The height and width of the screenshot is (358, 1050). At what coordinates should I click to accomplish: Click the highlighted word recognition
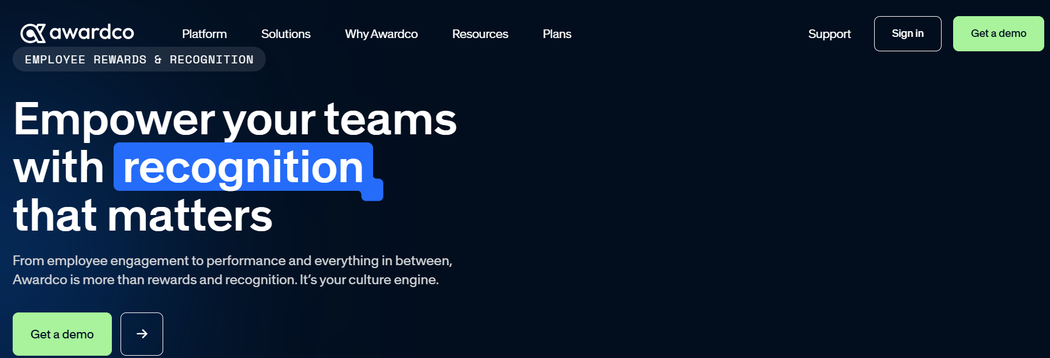(243, 167)
